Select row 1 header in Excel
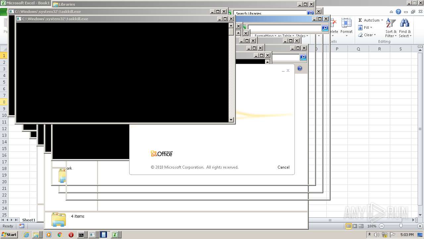424x239 pixels. [x=4, y=55]
